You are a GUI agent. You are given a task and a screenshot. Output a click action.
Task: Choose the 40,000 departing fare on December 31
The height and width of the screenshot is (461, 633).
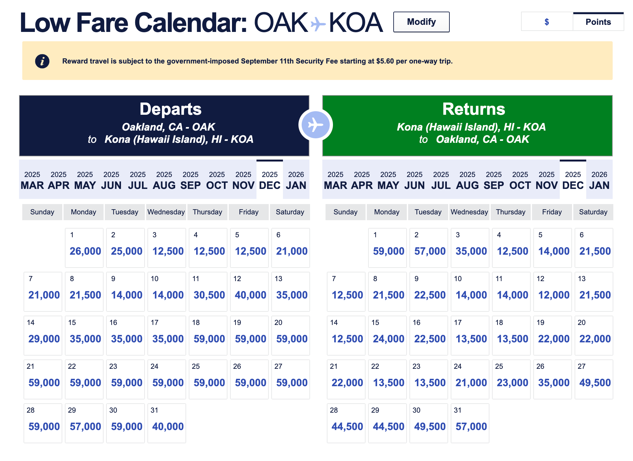167,426
